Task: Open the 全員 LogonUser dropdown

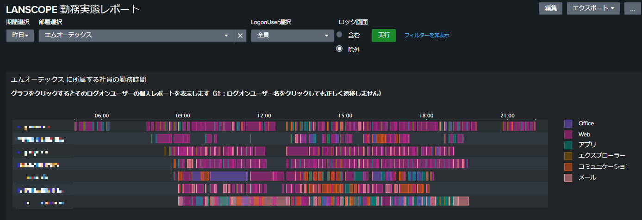Action: tap(293, 36)
